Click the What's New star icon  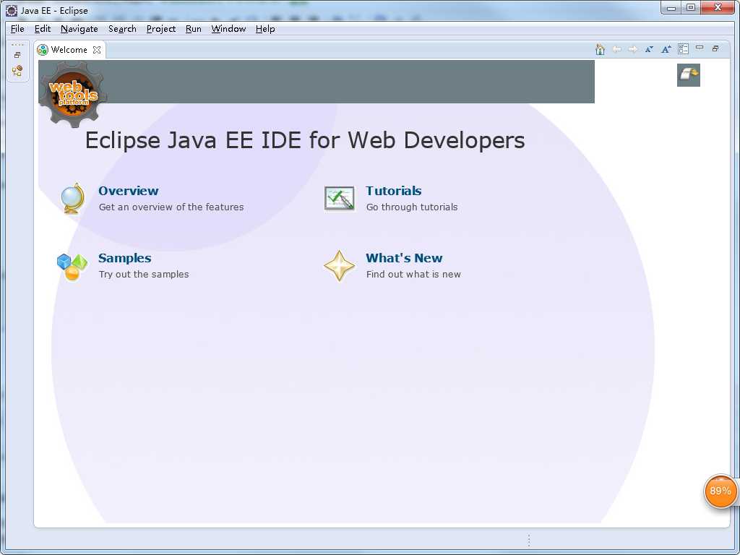coord(339,266)
